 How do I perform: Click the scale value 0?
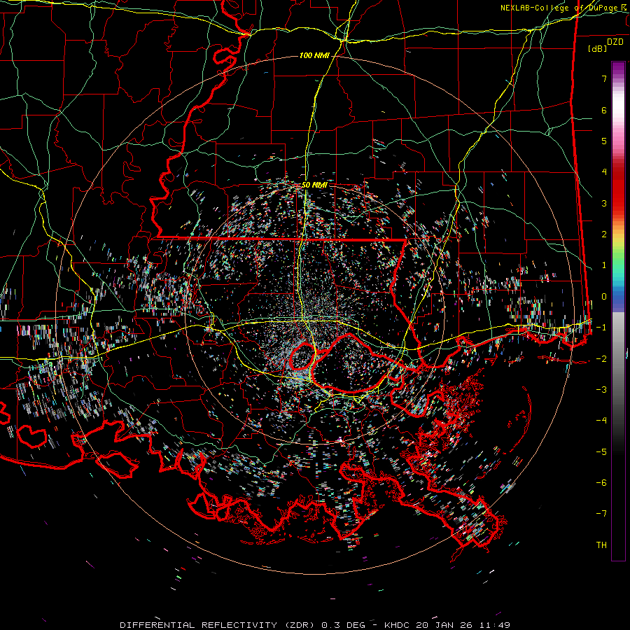(604, 297)
